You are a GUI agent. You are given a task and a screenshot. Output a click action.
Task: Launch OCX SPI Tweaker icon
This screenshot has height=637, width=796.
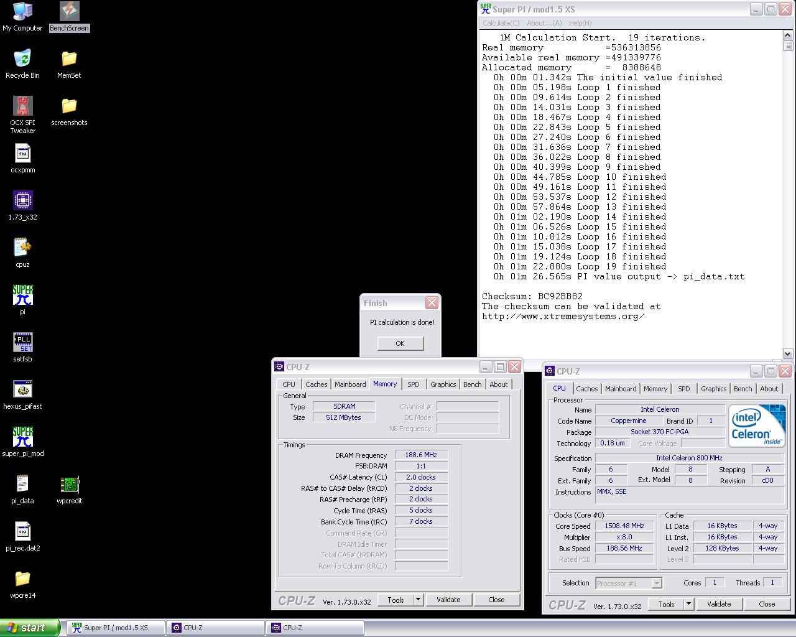[22, 115]
